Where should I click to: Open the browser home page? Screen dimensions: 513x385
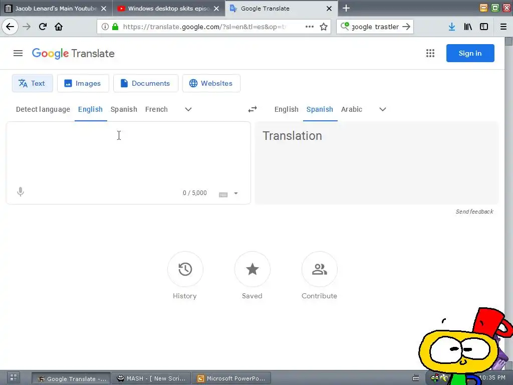coord(59,27)
